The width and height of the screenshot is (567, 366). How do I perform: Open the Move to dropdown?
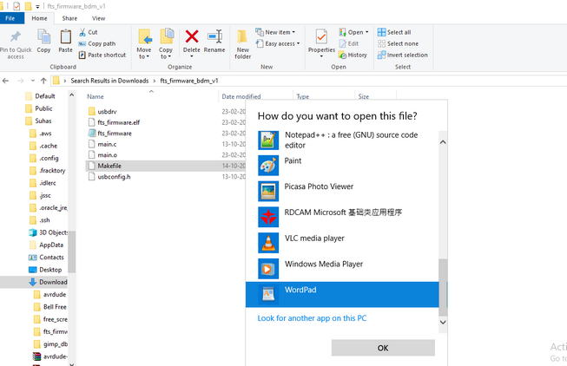pos(144,43)
